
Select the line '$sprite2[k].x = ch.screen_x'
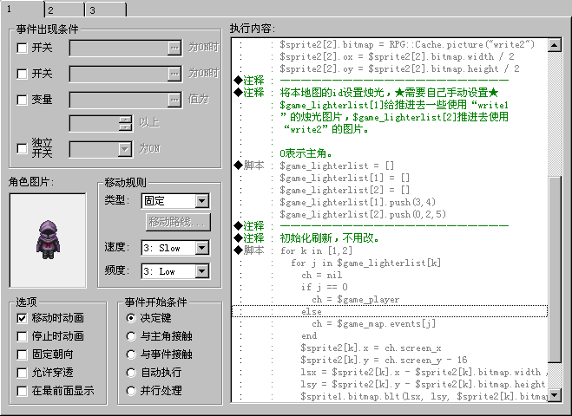click(390, 348)
